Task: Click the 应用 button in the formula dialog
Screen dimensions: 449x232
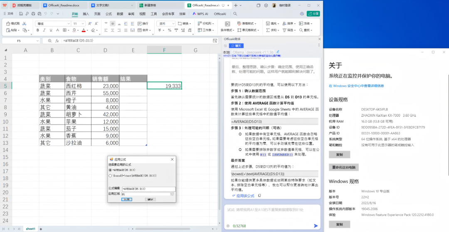Action: [127, 199]
